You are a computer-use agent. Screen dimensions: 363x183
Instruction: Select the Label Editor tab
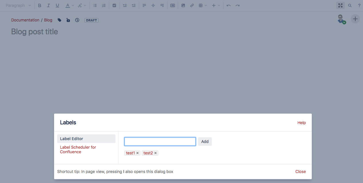71,138
